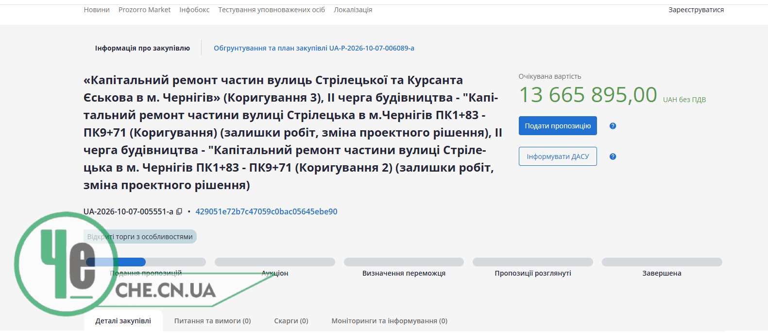Click Завершена stage progress bar
Image resolution: width=768 pixels, height=333 pixels.
[662, 262]
